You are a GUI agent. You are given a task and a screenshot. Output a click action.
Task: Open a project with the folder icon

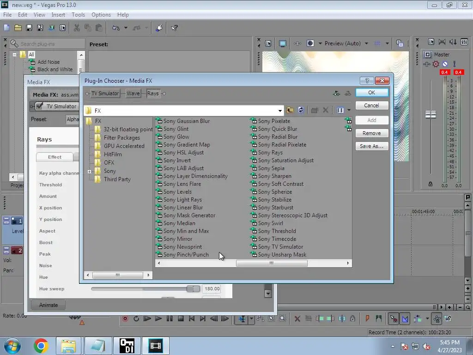(18, 28)
